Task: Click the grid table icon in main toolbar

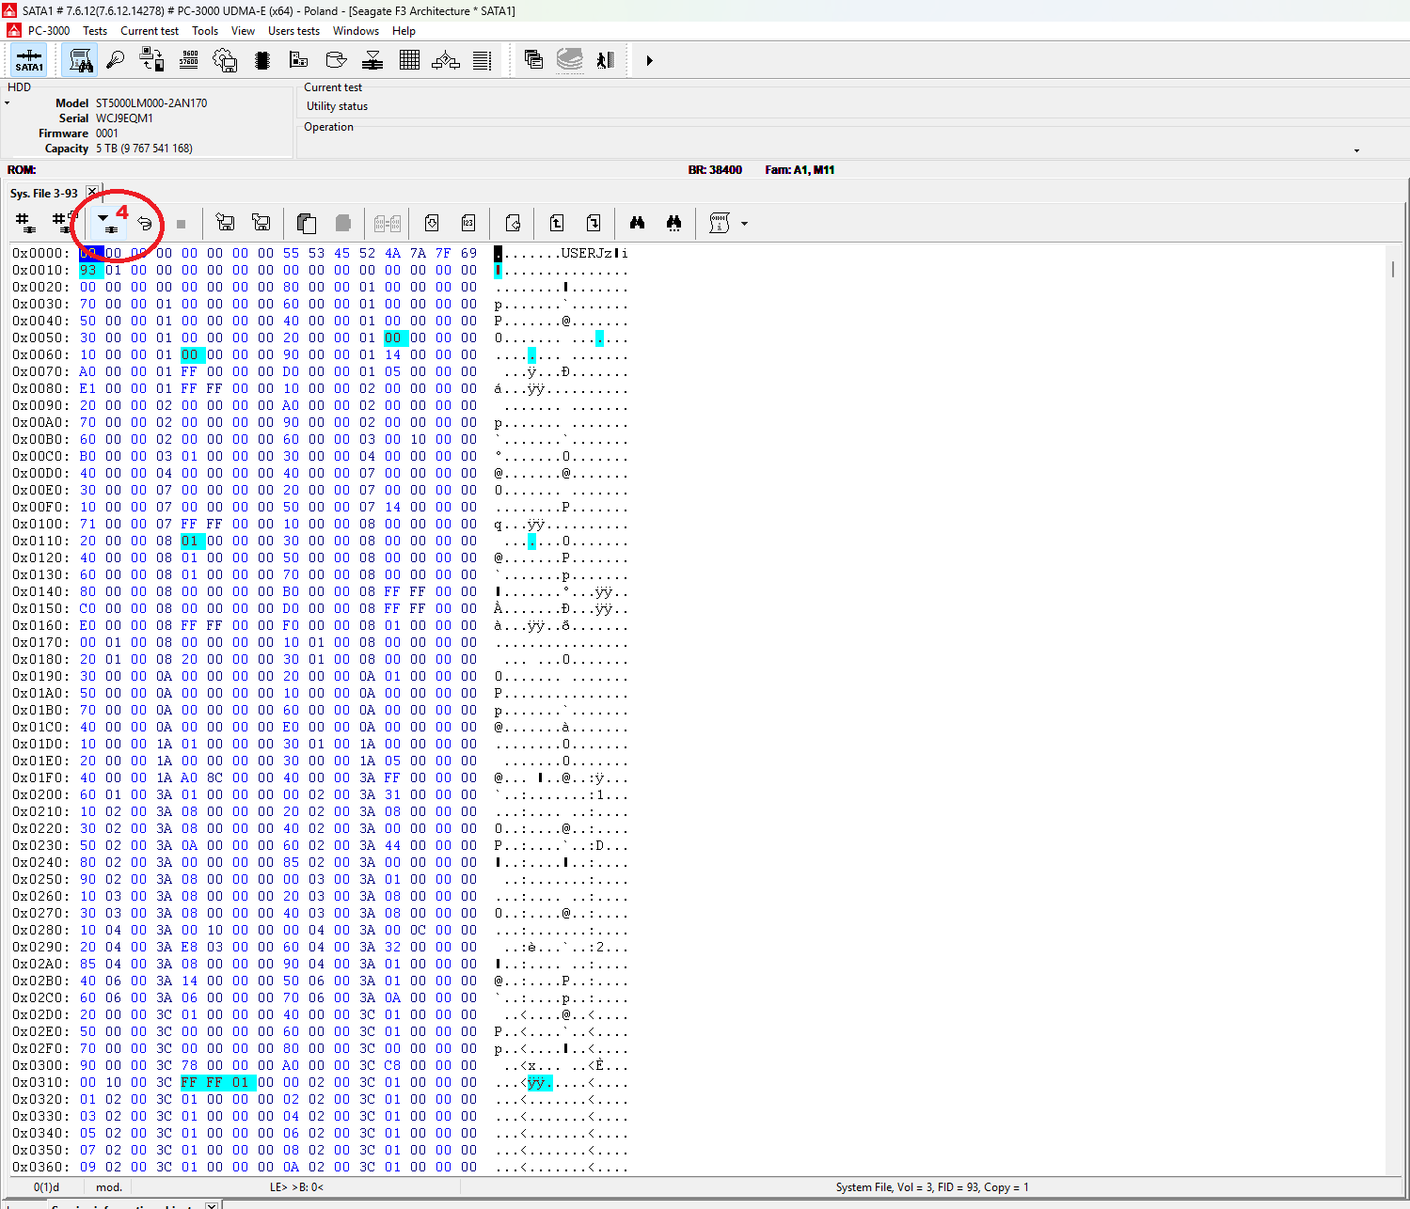Action: (x=409, y=61)
